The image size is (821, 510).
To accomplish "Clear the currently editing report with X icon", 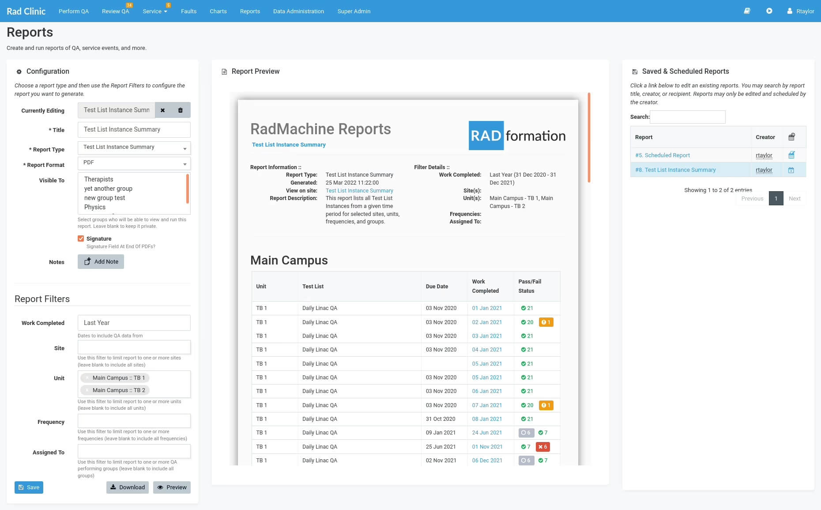I will click(162, 110).
